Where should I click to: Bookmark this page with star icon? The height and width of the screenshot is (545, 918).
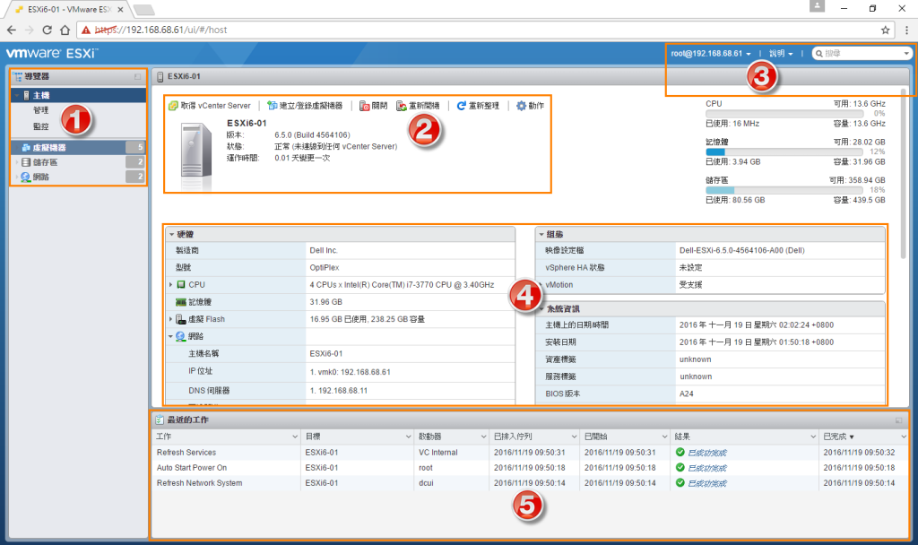(885, 30)
